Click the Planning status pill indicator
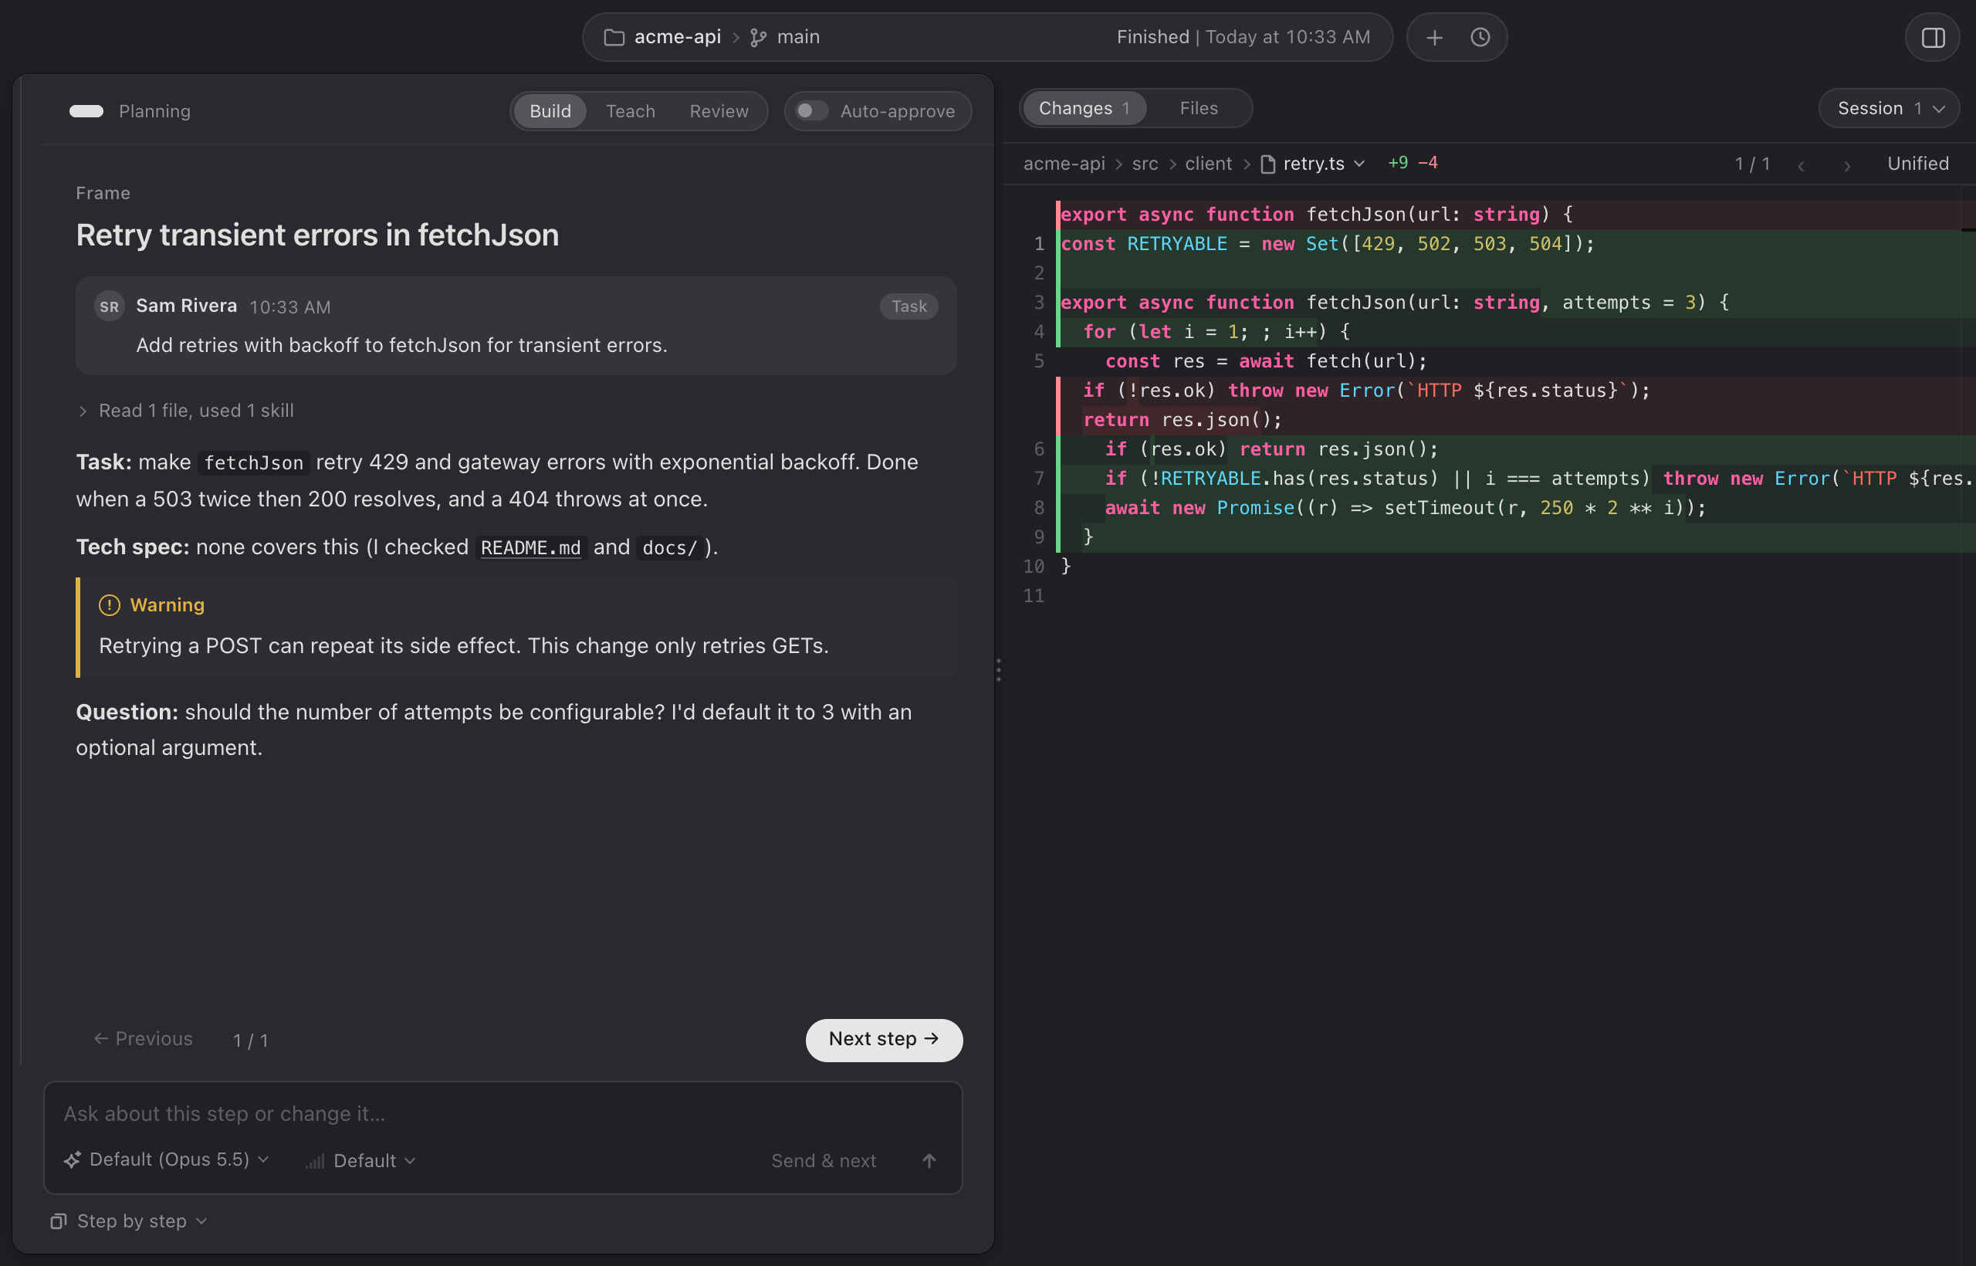 [86, 112]
